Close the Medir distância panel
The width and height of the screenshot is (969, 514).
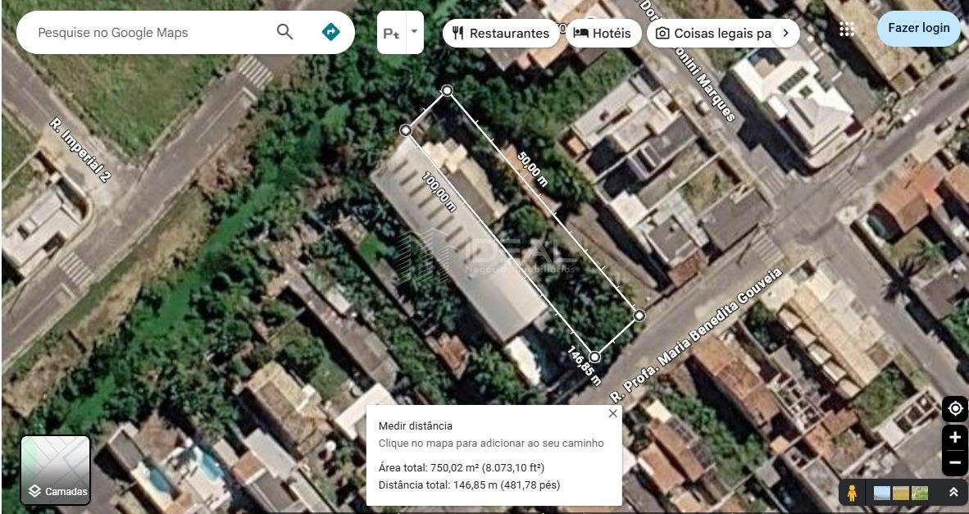[612, 413]
